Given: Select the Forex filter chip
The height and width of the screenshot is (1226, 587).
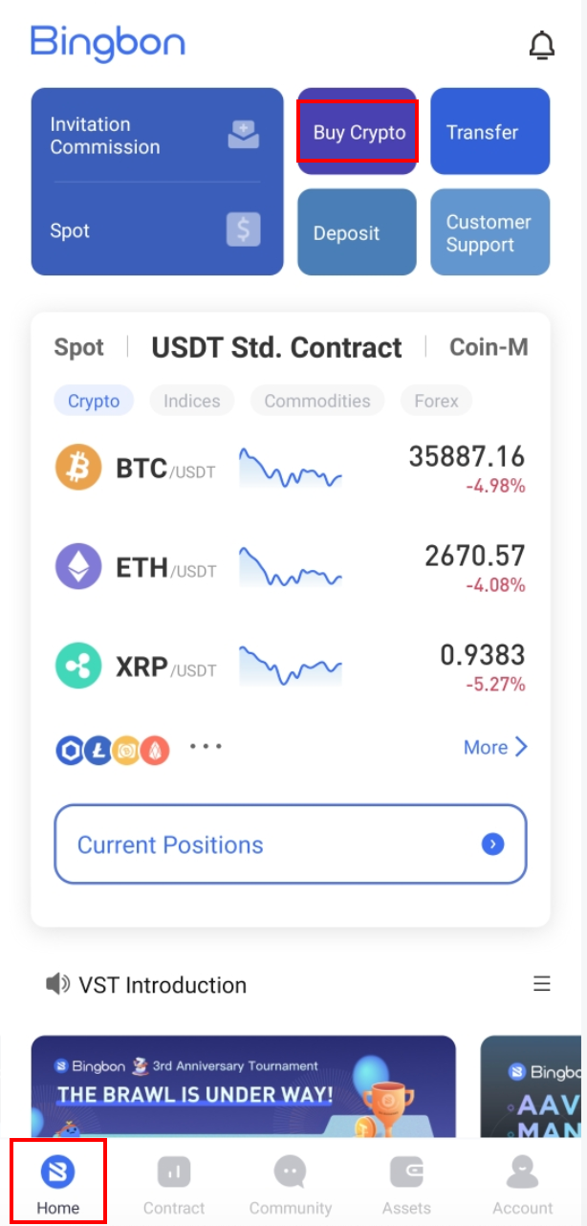Looking at the screenshot, I should coord(436,401).
